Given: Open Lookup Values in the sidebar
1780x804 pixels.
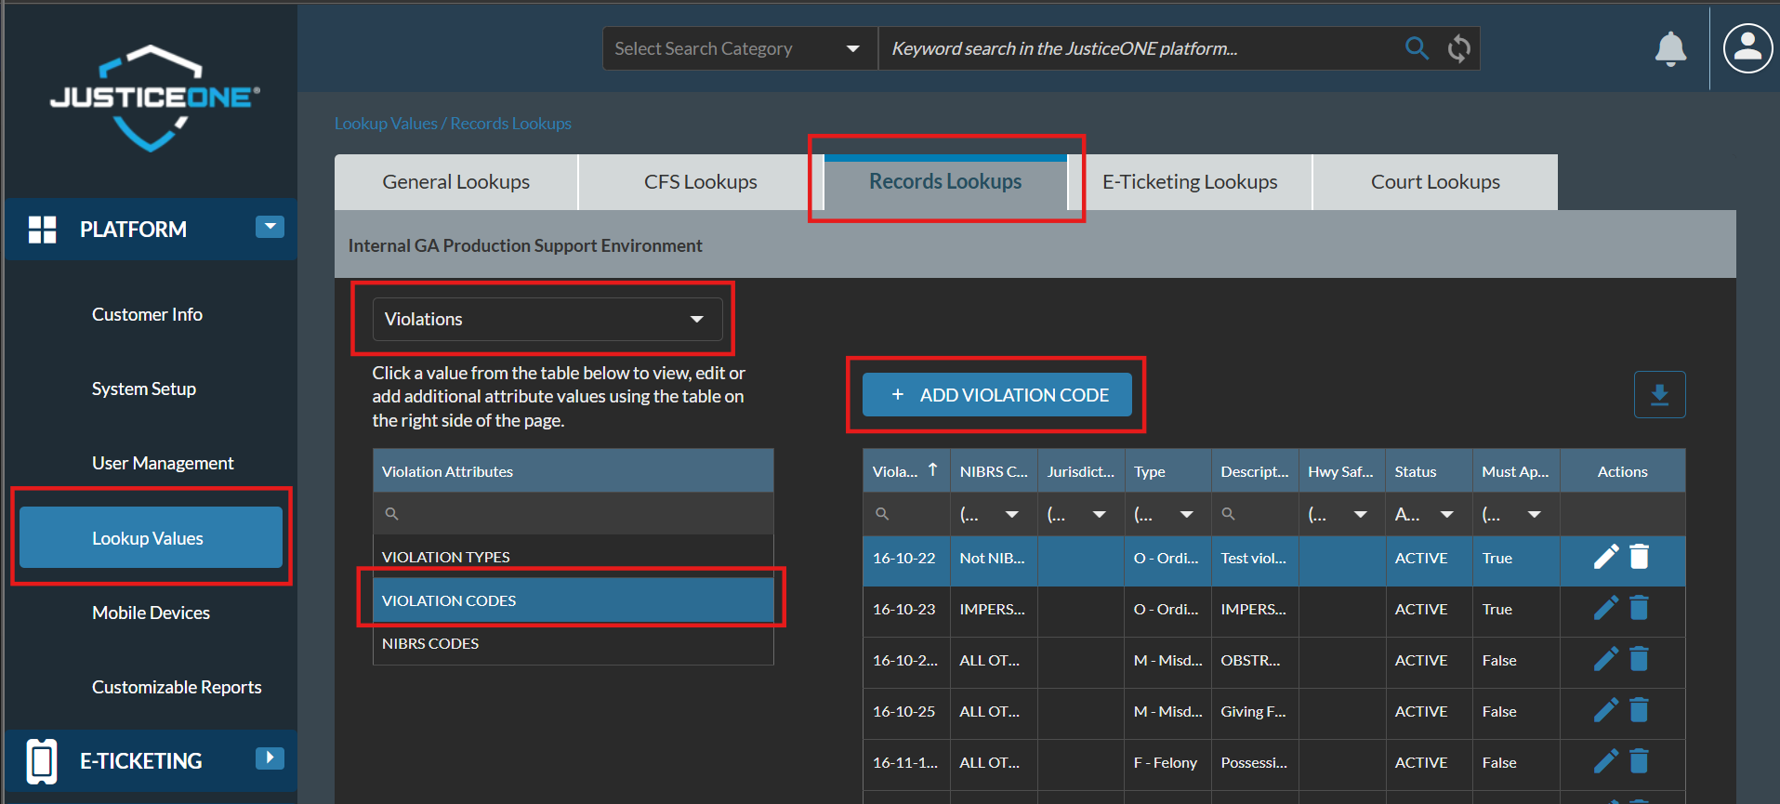Looking at the screenshot, I should [151, 537].
